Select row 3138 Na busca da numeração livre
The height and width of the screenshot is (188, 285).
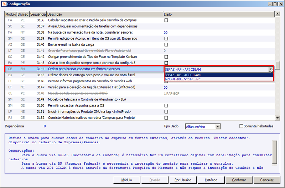coord(140,32)
